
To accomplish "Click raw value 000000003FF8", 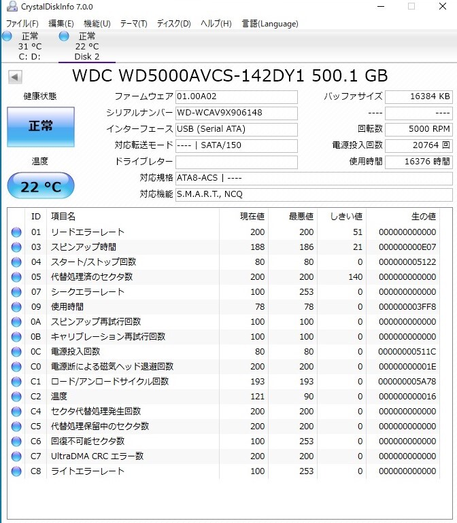I will [407, 307].
